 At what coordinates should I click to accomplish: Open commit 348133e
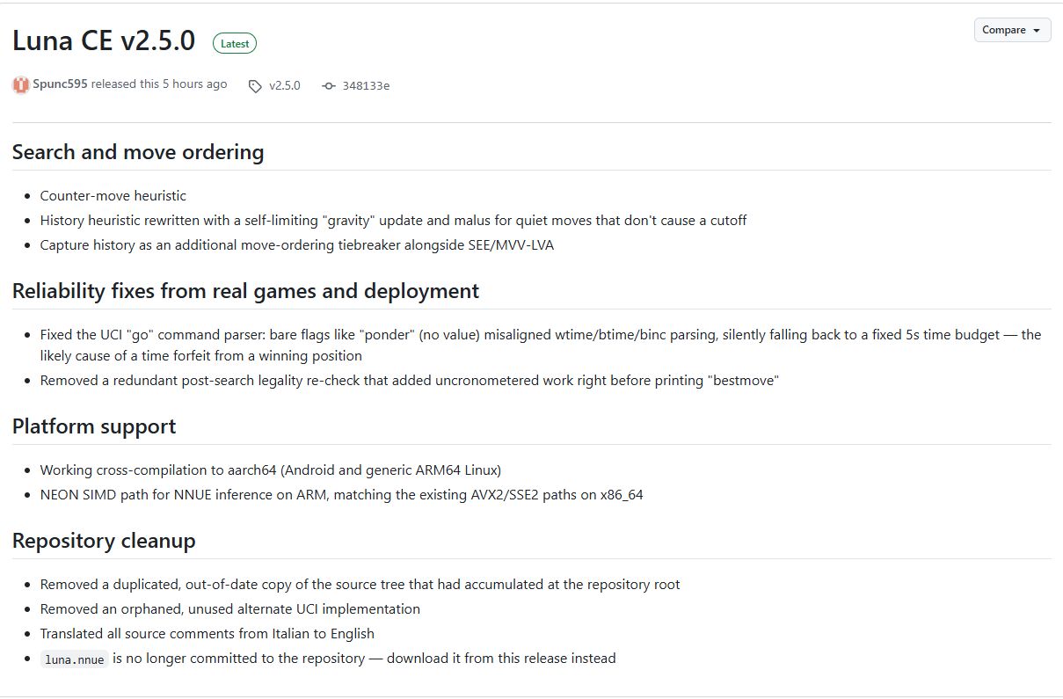coord(366,85)
